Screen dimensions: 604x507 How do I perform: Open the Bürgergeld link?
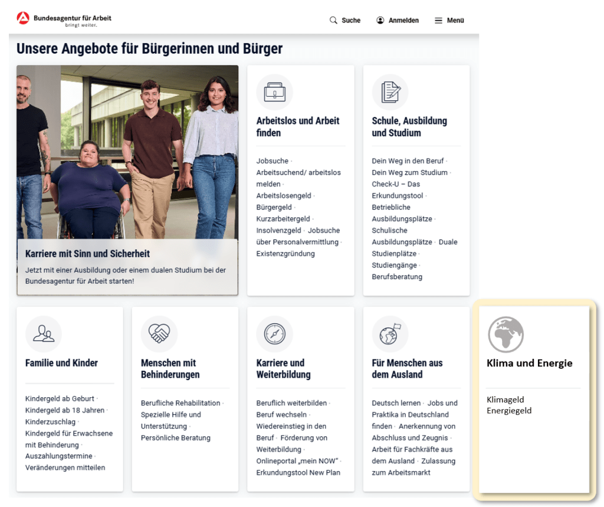(274, 207)
